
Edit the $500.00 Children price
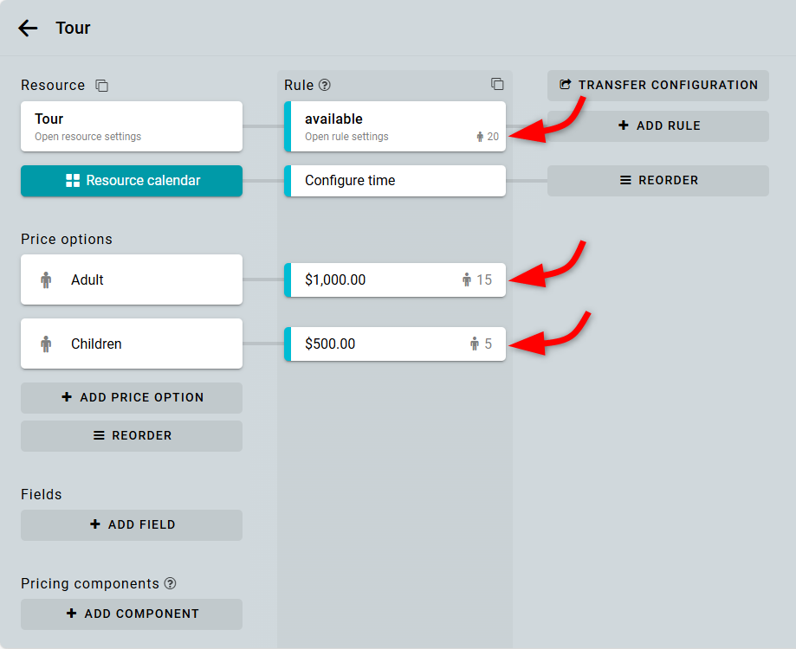tap(372, 344)
